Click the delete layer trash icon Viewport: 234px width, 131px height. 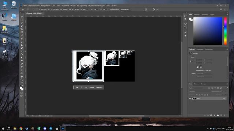(x=224, y=115)
